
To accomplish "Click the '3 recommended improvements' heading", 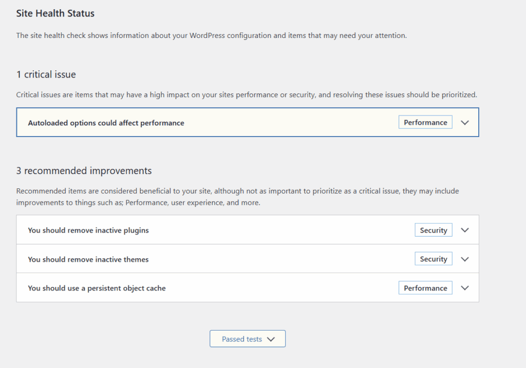I will [84, 171].
